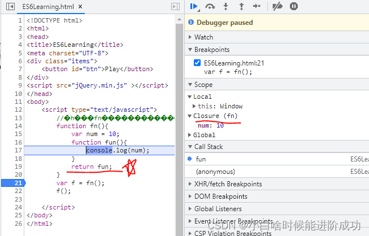This screenshot has width=369, height=236.
Task: Deactivate all breakpoints using the toolbar icon
Action: pyautogui.click(x=277, y=6)
